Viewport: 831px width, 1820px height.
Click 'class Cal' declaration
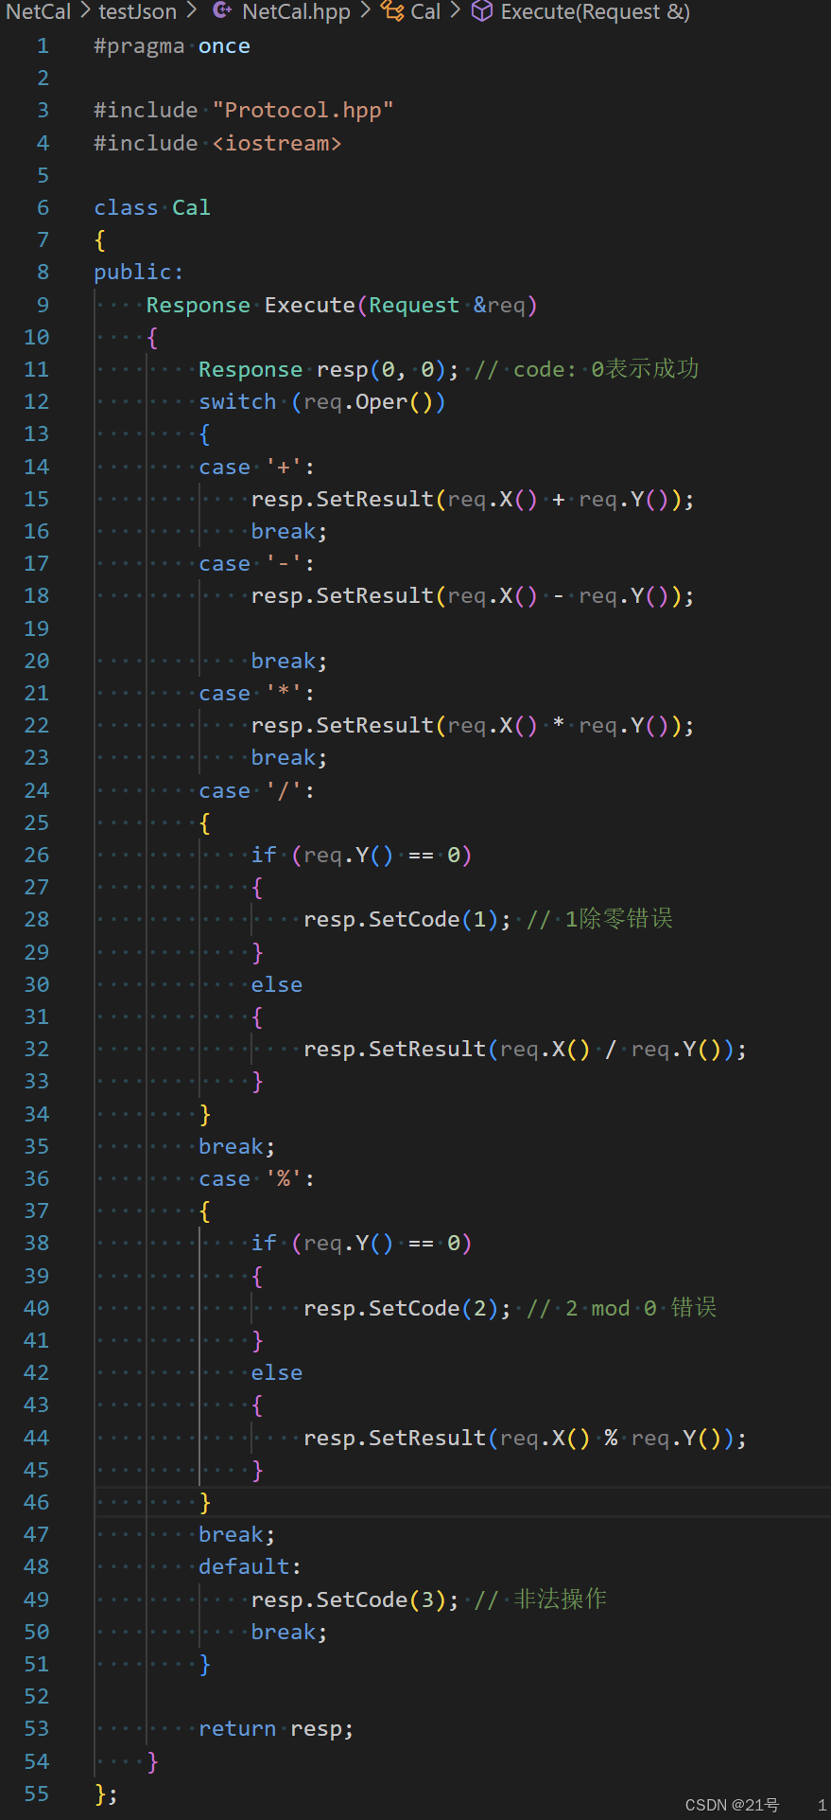152,208
